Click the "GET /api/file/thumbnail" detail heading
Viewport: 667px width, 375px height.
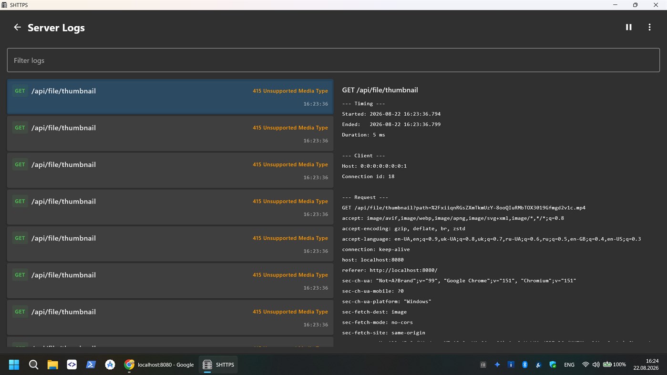pyautogui.click(x=380, y=90)
